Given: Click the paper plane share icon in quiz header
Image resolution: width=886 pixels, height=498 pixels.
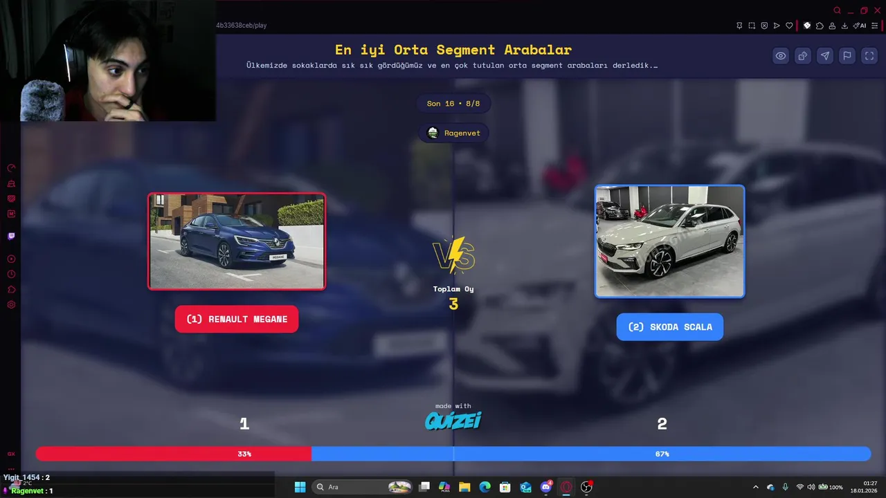Looking at the screenshot, I should click(825, 56).
